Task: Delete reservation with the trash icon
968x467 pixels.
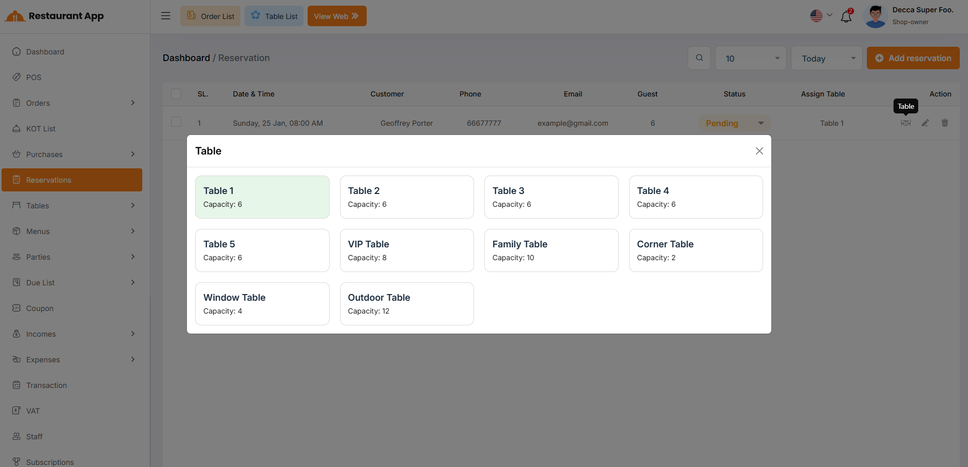Action: tap(944, 123)
